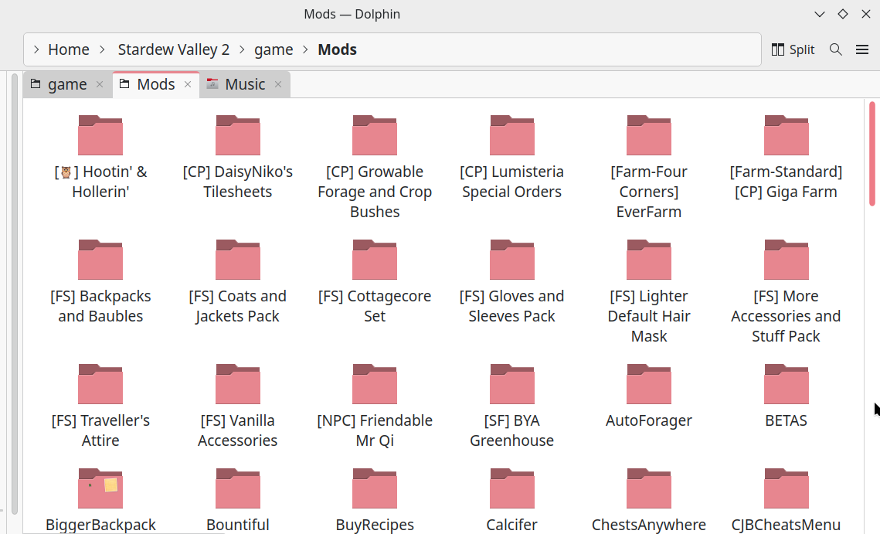Click the "[FS] Cottagecore Set" name label

pyautogui.click(x=375, y=306)
